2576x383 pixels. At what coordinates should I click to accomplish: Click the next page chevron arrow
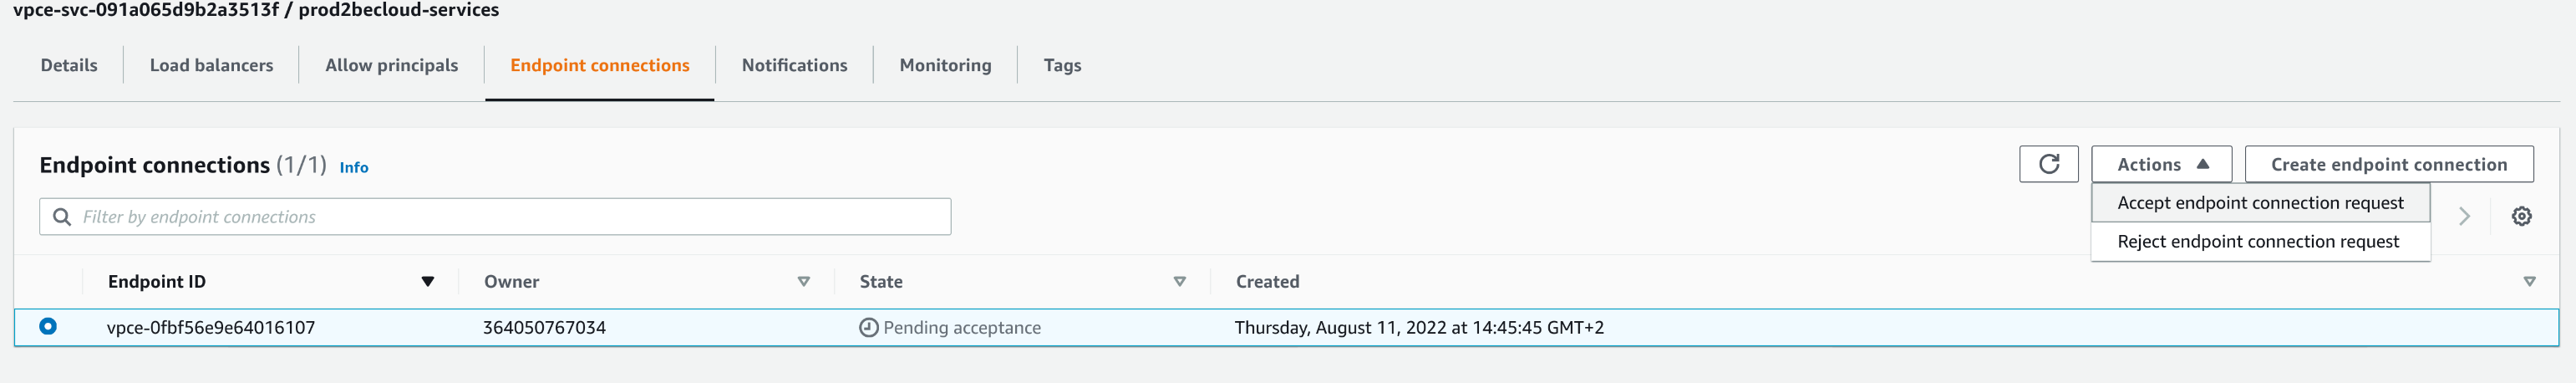2464,216
